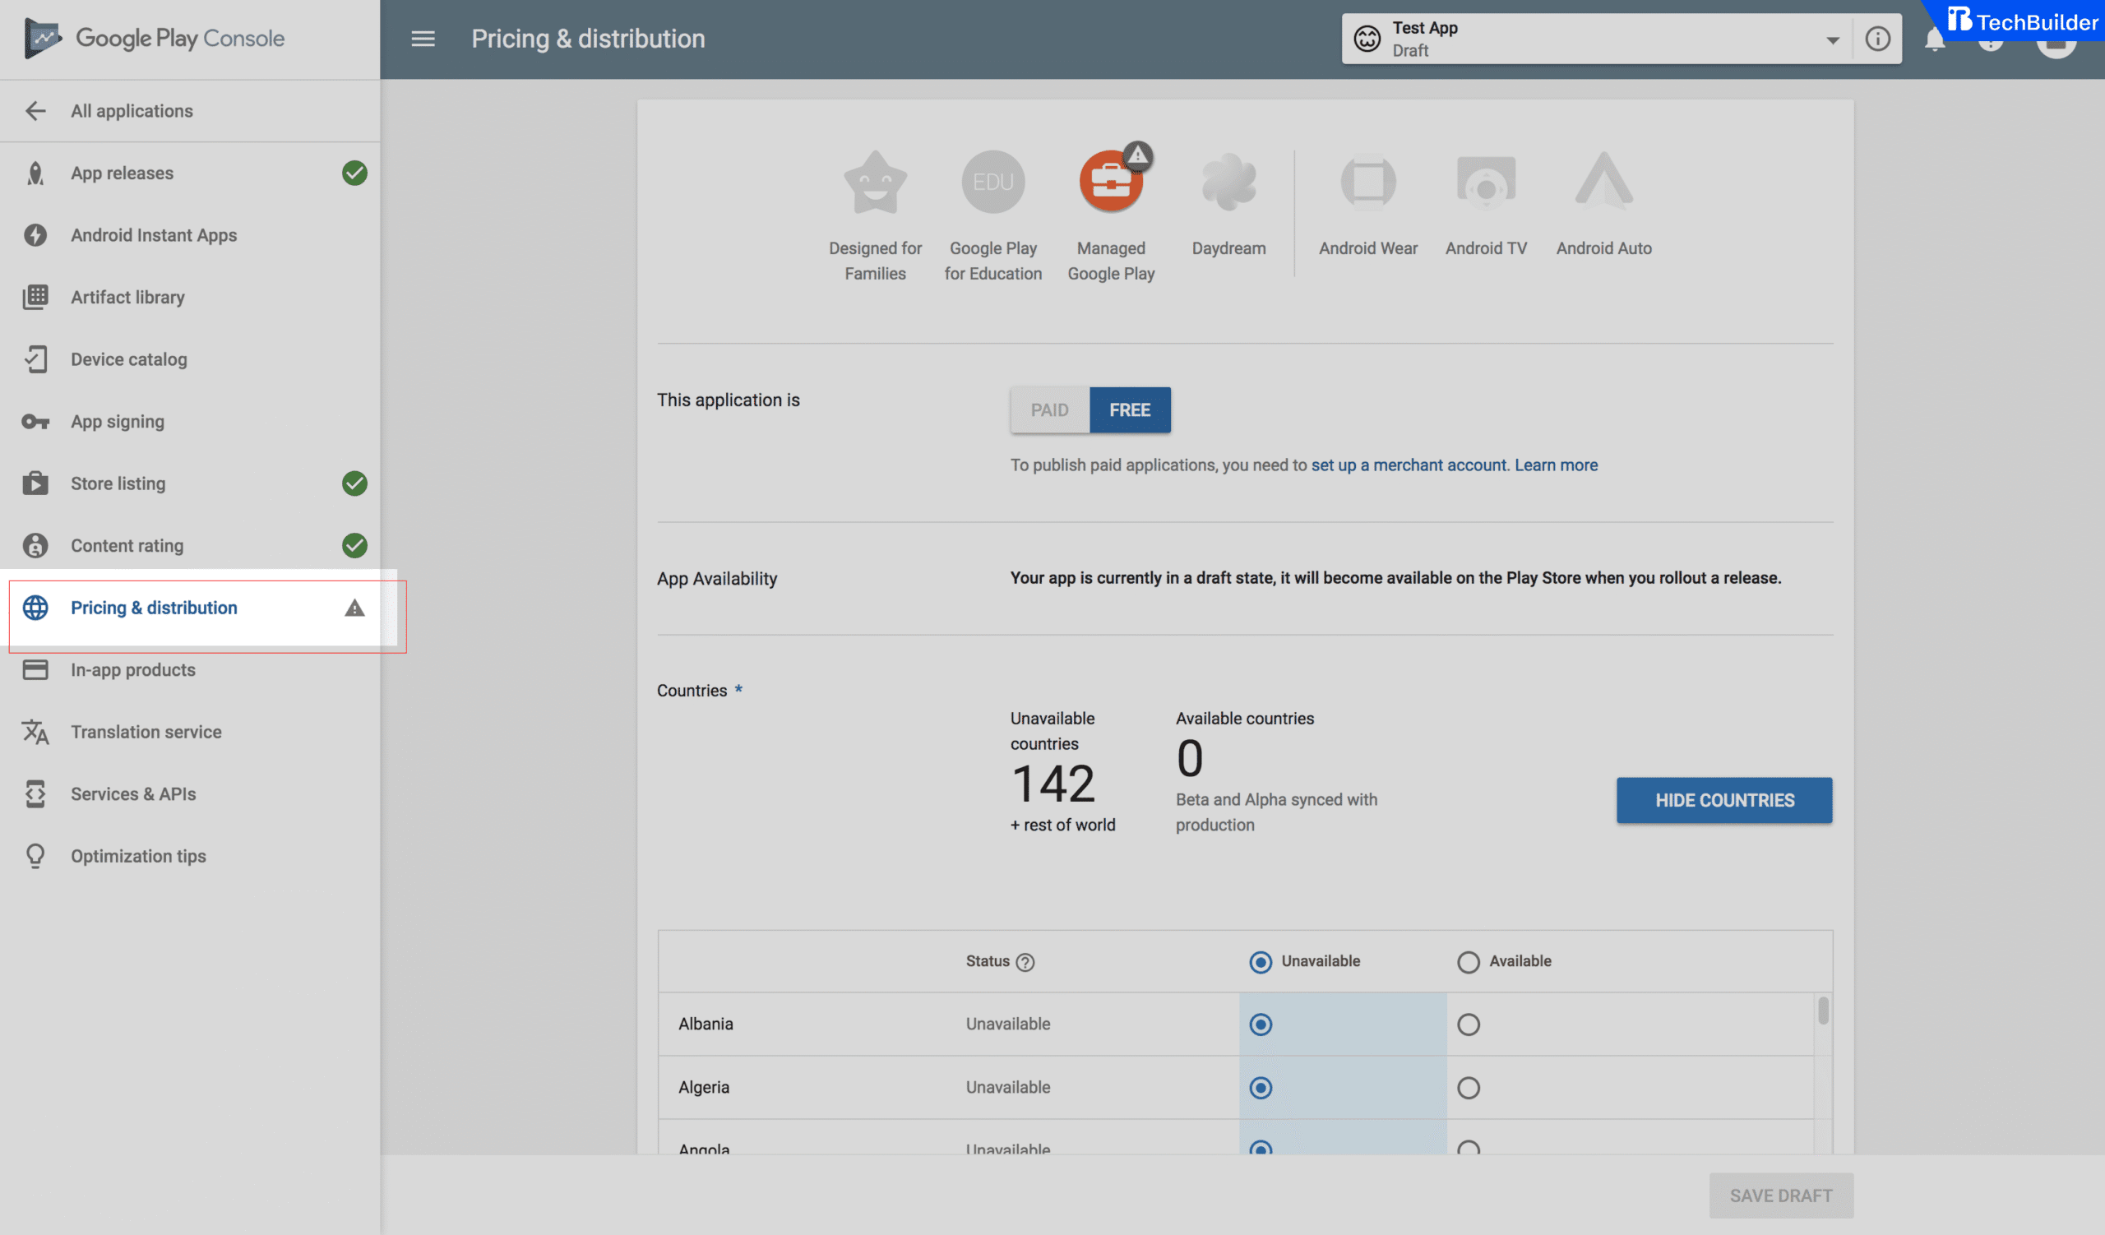
Task: Switch to the FREE pricing tab
Action: (x=1129, y=410)
